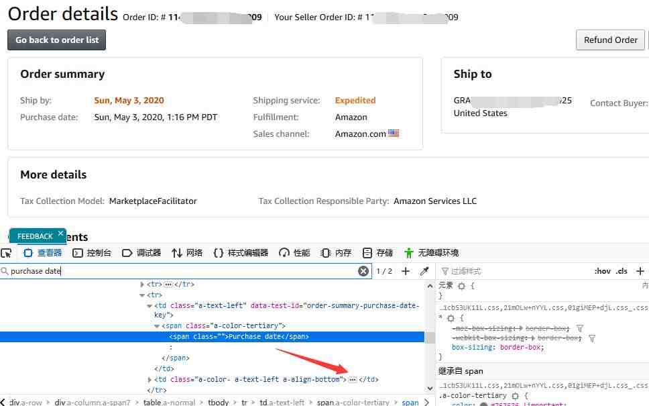The image size is (649, 406).
Task: Toggle the :hov pseudo-class panel
Action: [603, 271]
